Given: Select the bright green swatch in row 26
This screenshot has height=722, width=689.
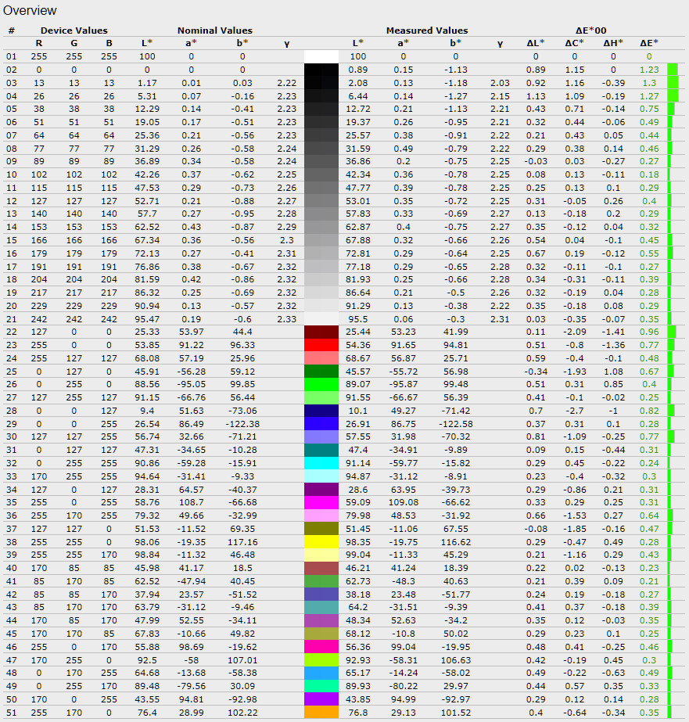Looking at the screenshot, I should (321, 384).
